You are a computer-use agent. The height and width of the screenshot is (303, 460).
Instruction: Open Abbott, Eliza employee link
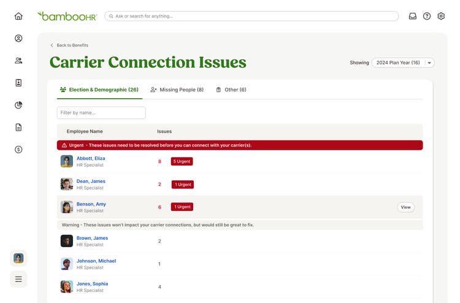point(91,158)
